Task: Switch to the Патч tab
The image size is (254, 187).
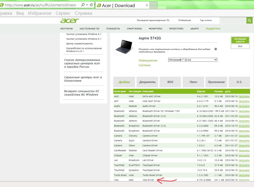Action: pos(193,82)
